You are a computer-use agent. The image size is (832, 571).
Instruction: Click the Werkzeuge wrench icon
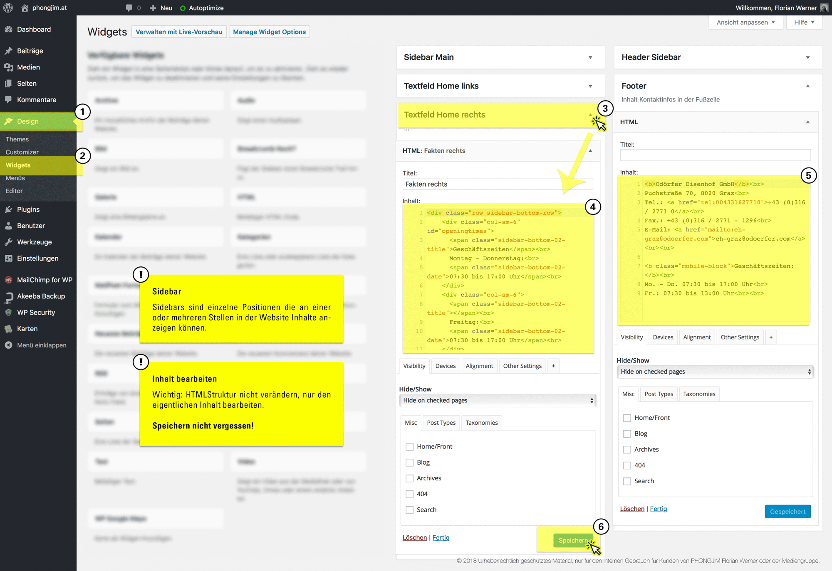tap(8, 242)
